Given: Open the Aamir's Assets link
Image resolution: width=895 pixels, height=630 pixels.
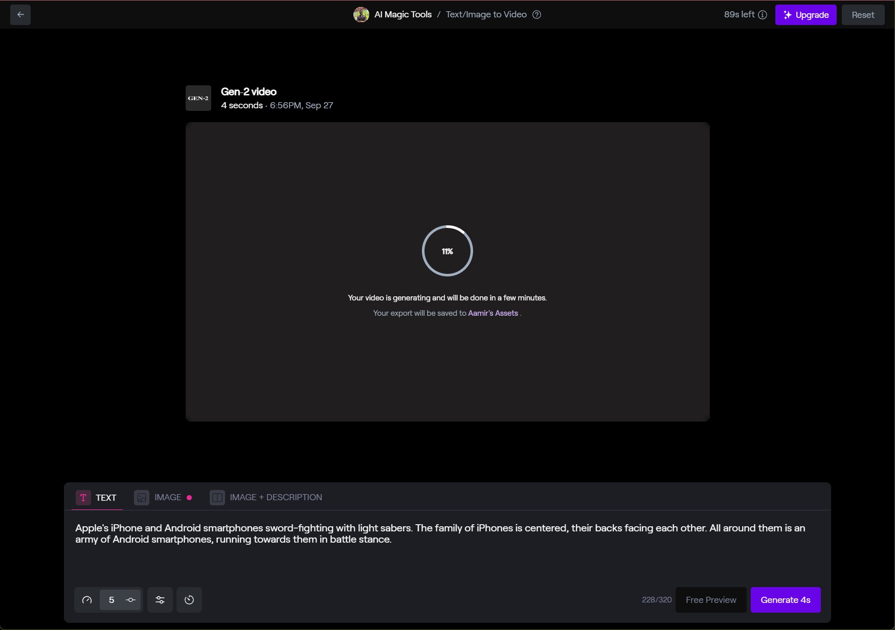Looking at the screenshot, I should click(x=493, y=313).
